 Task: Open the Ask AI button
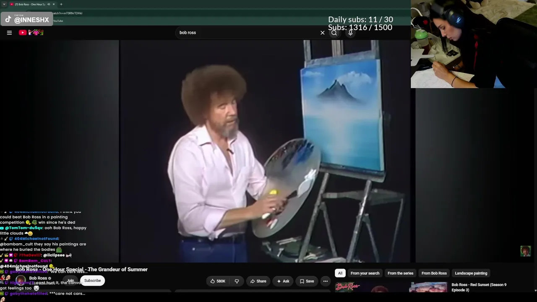[283, 281]
